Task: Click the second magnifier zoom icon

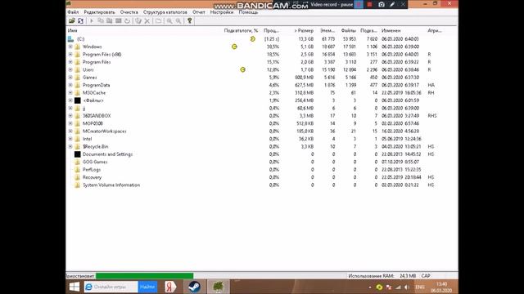Action: pos(178,20)
